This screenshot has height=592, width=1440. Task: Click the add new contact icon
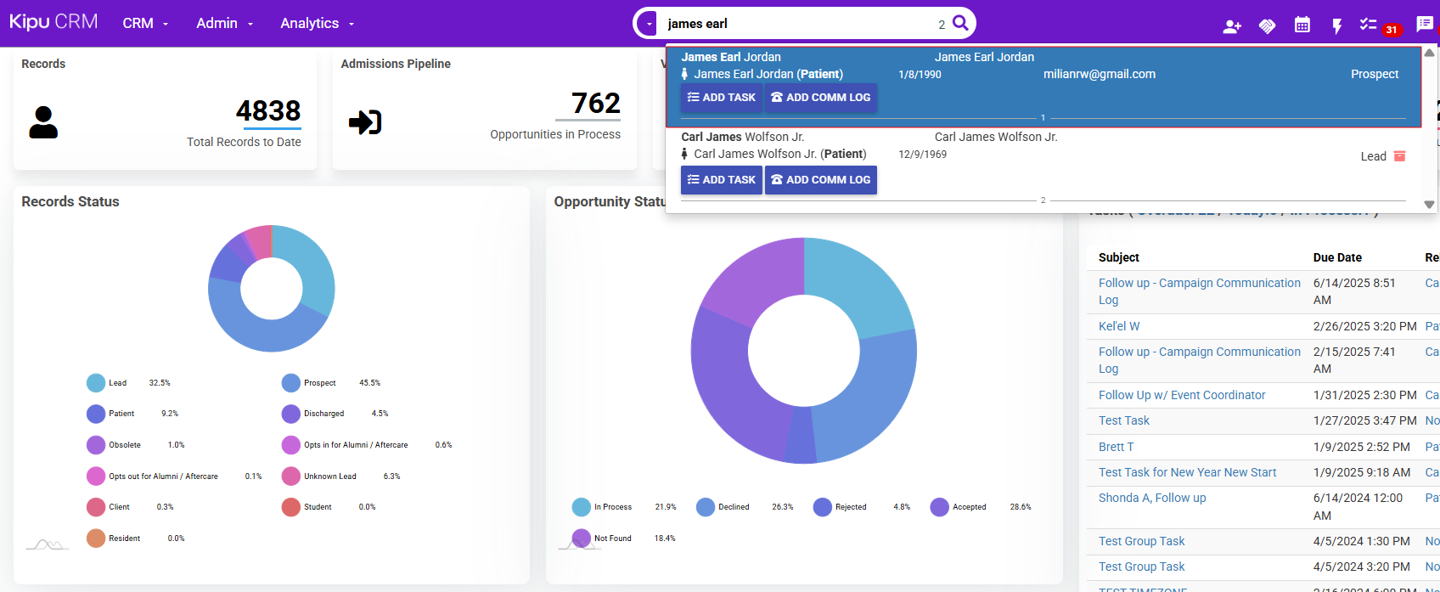(x=1231, y=26)
